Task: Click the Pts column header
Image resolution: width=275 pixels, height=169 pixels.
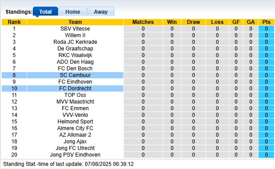Action: click(x=266, y=22)
